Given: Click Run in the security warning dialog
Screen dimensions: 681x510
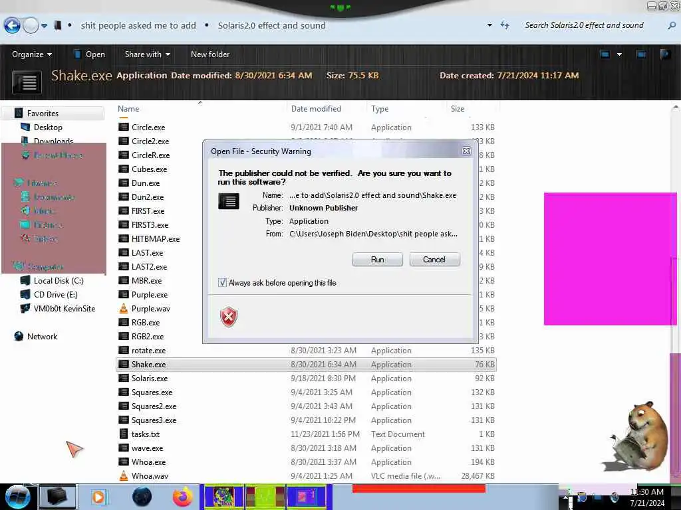Looking at the screenshot, I should coord(378,260).
